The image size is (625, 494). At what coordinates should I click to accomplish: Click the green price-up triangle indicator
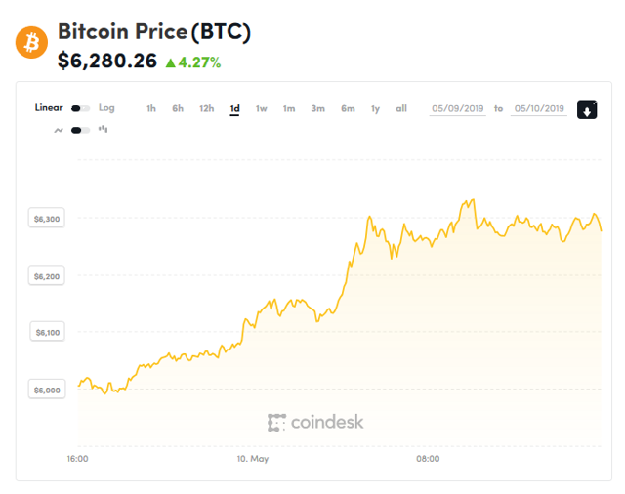click(170, 63)
